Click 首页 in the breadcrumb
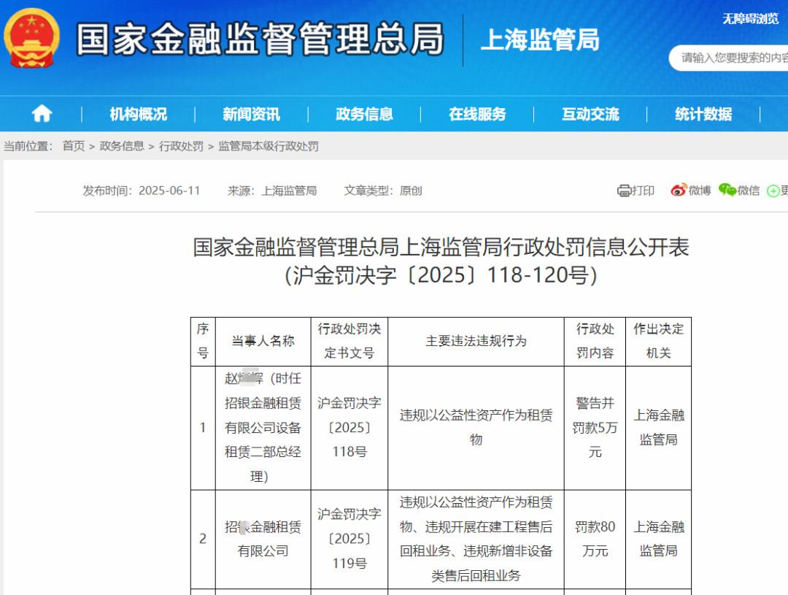788x595 pixels. pos(74,146)
